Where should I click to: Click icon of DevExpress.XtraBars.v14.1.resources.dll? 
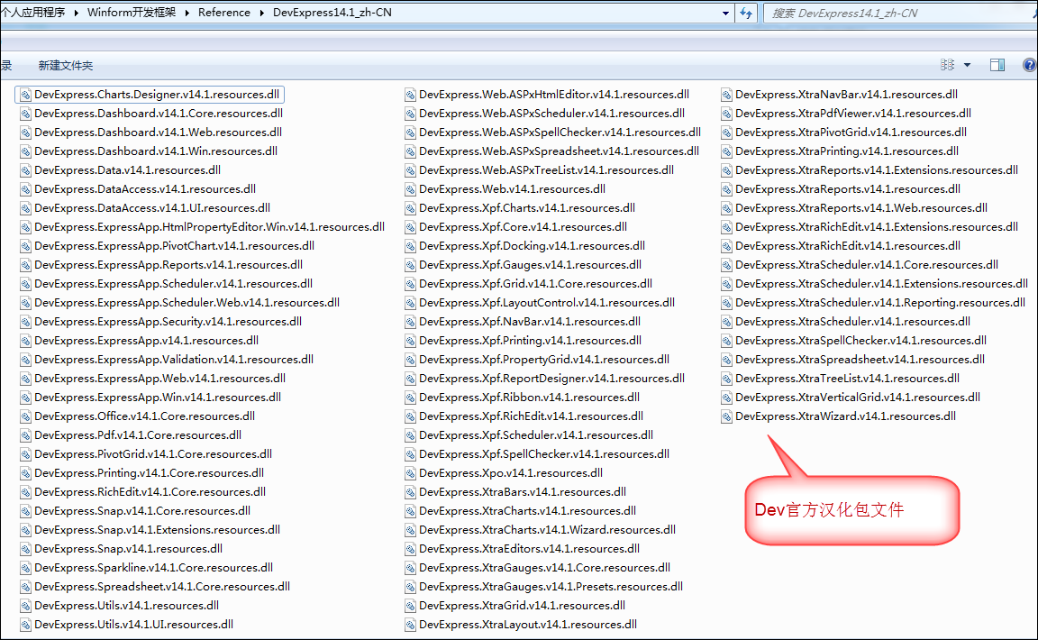point(411,492)
